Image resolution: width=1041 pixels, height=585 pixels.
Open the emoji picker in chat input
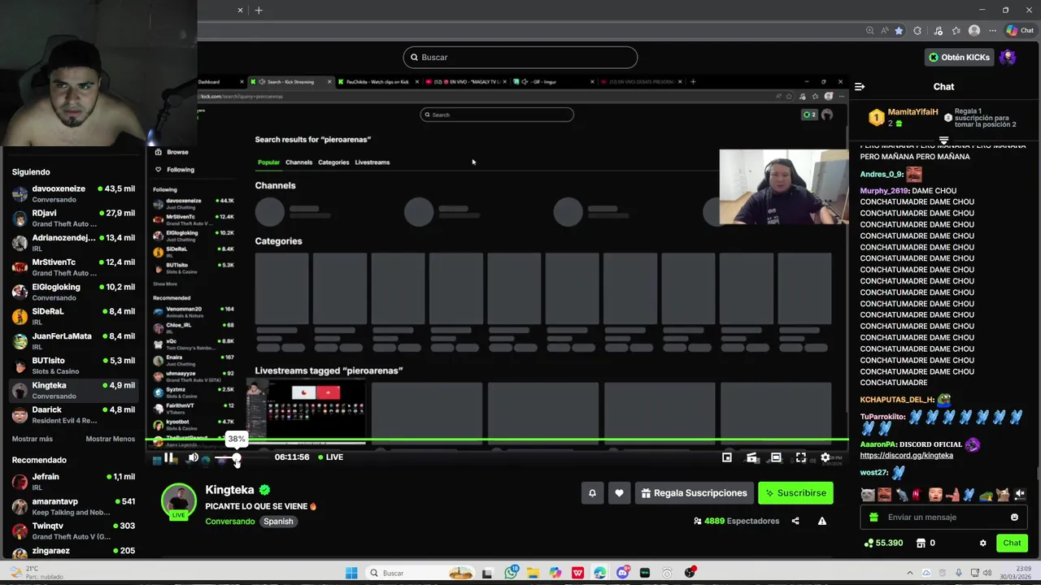point(1014,518)
